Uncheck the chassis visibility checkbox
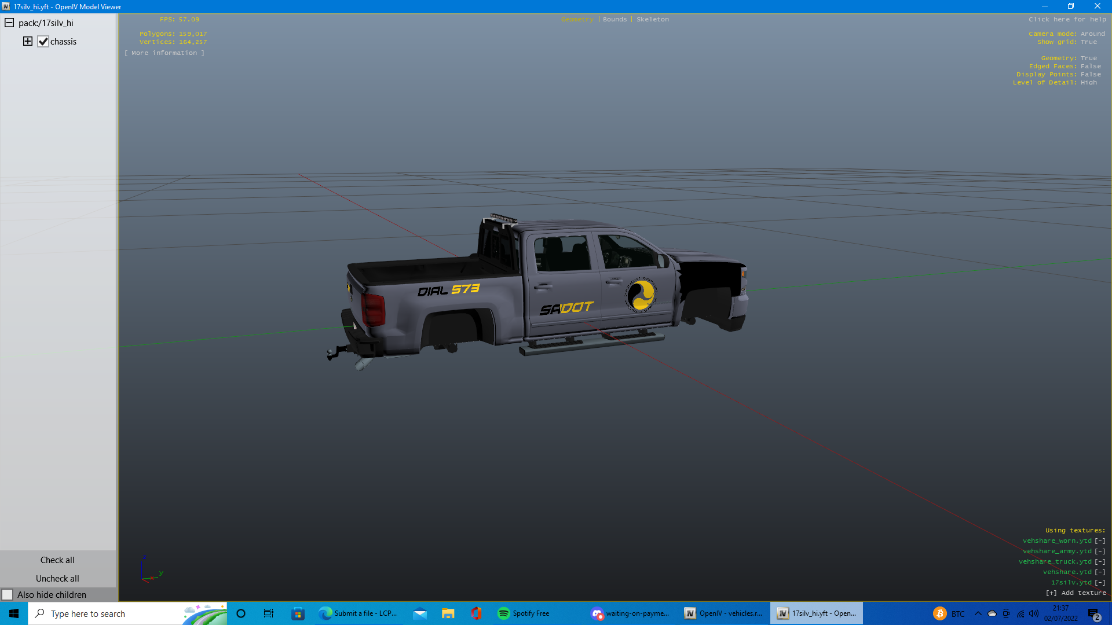This screenshot has width=1112, height=625. click(43, 42)
